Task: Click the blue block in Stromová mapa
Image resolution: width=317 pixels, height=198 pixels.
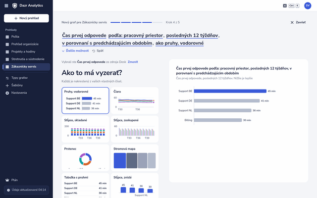Action: pyautogui.click(x=120, y=160)
